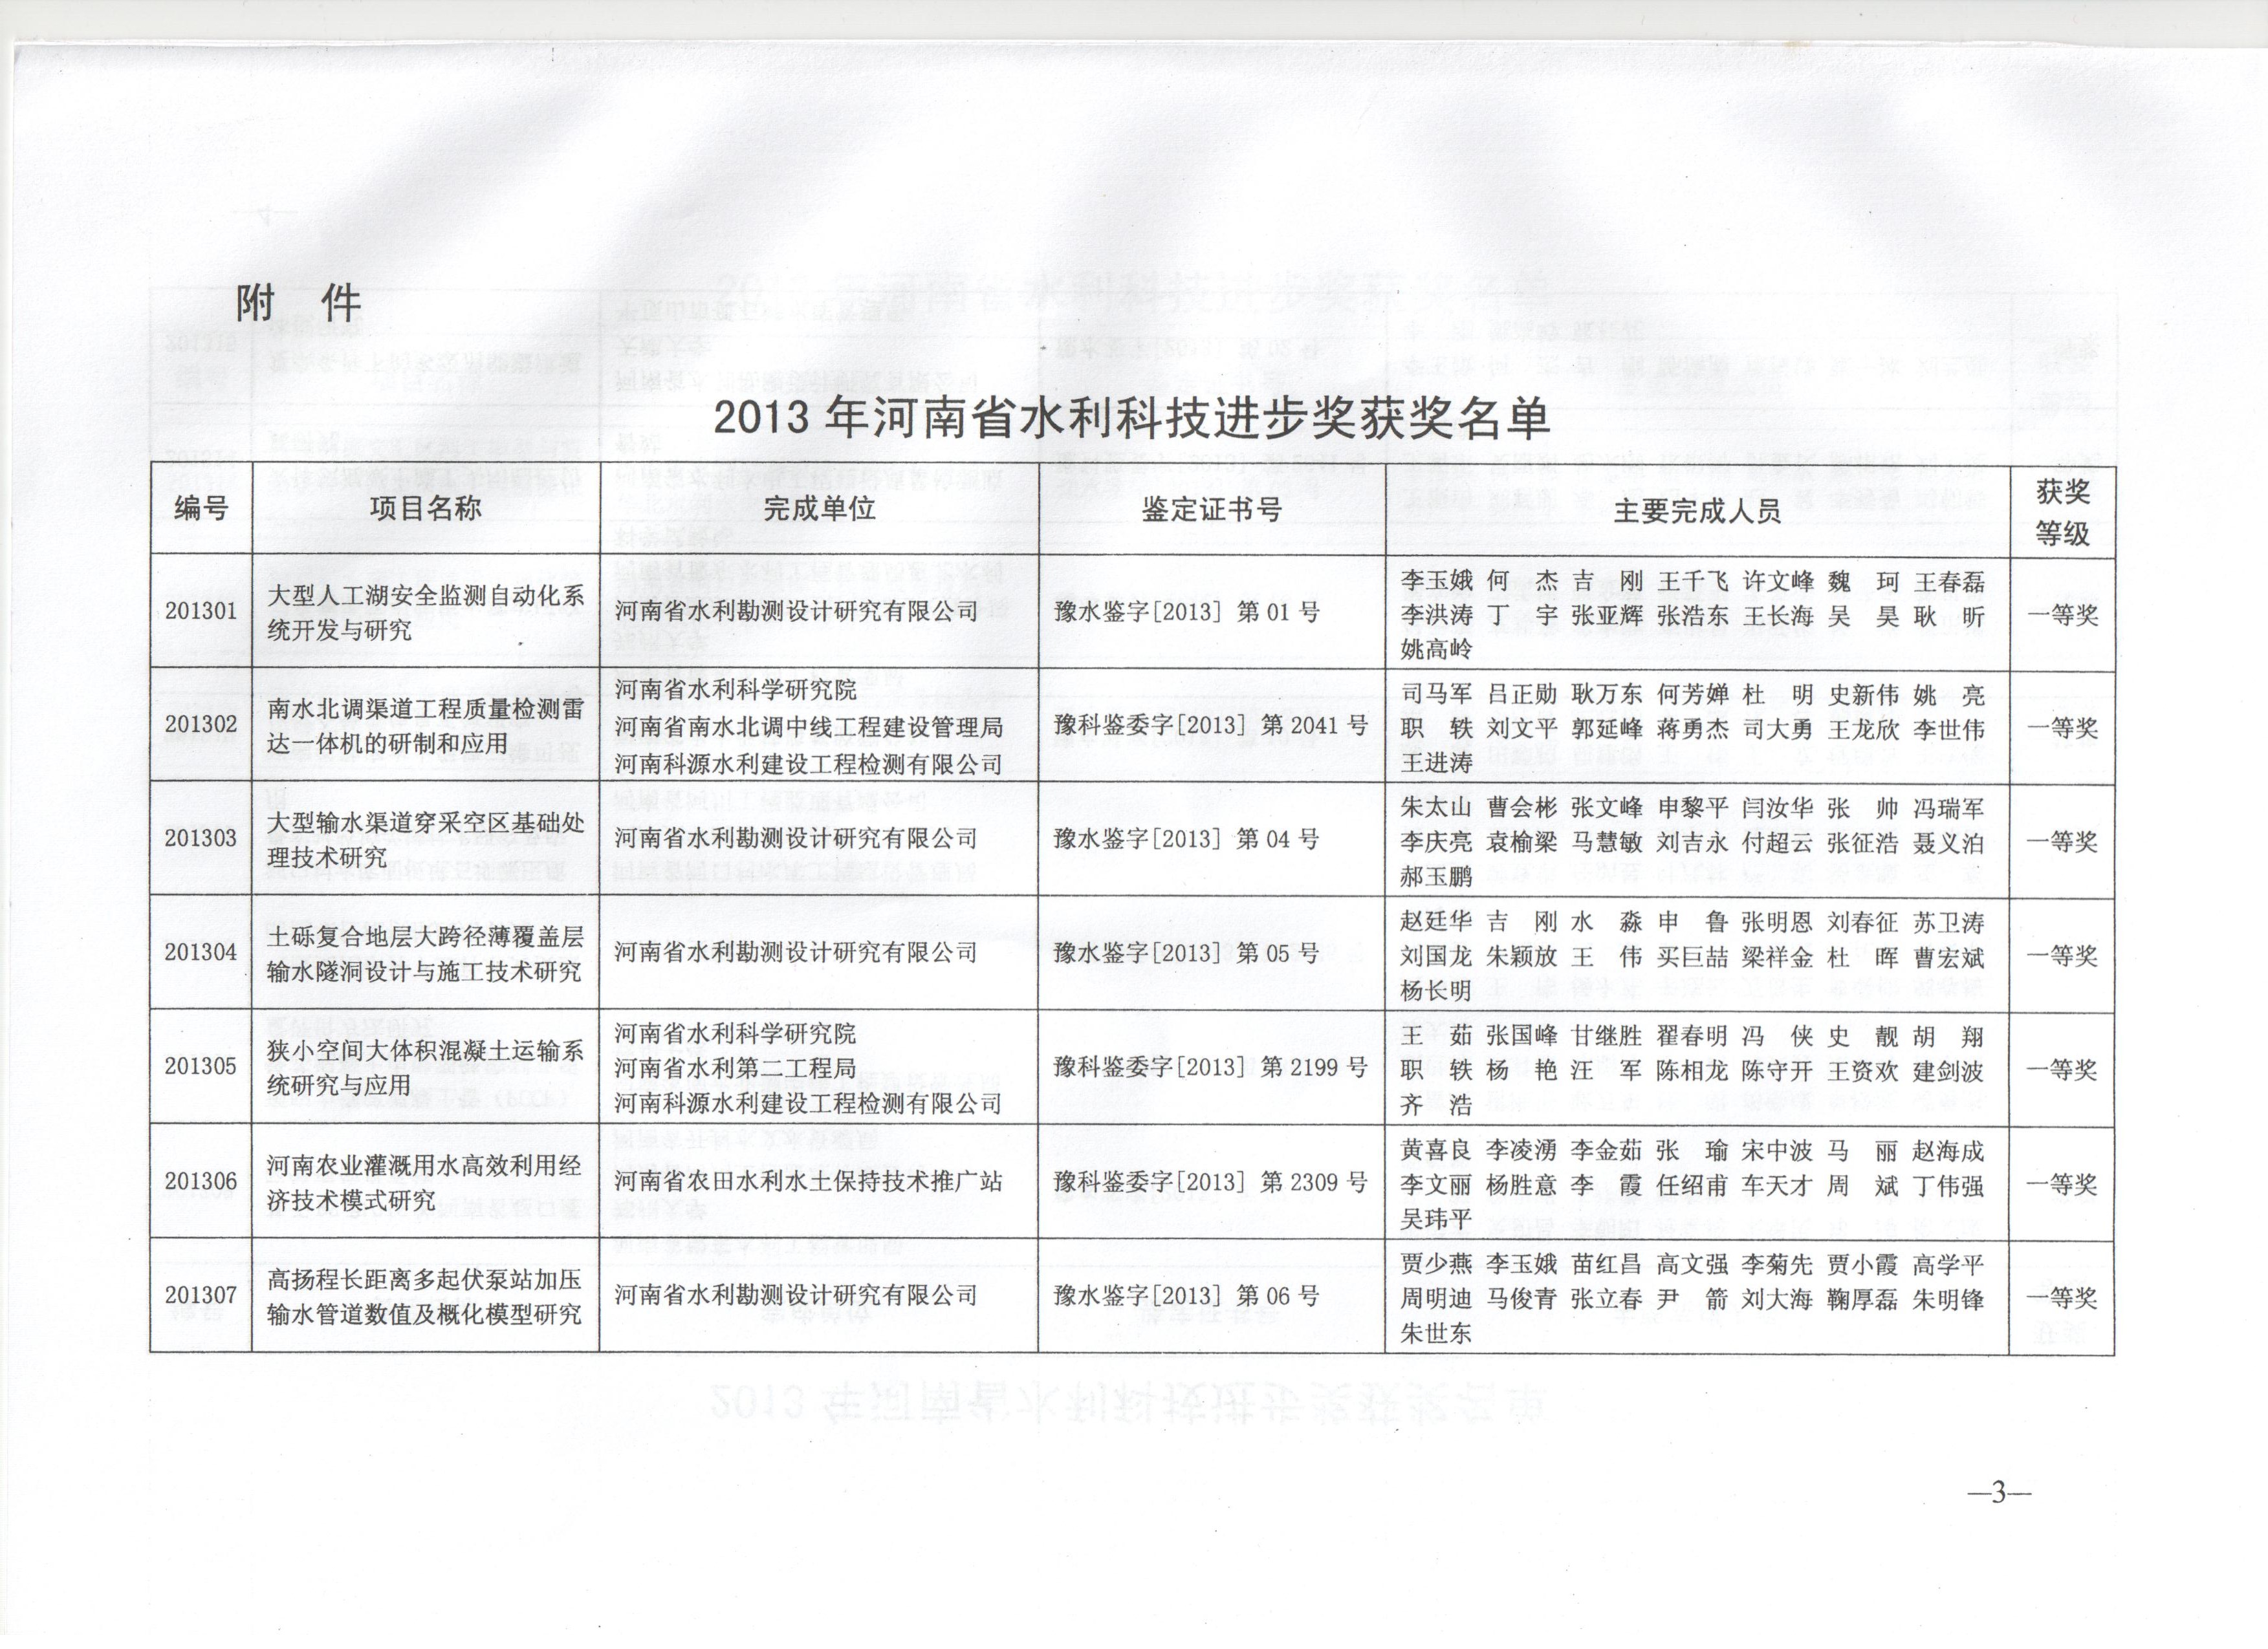Click '一等奖' in row 201301
Viewport: 2268px width, 1649px height.
2062,616
